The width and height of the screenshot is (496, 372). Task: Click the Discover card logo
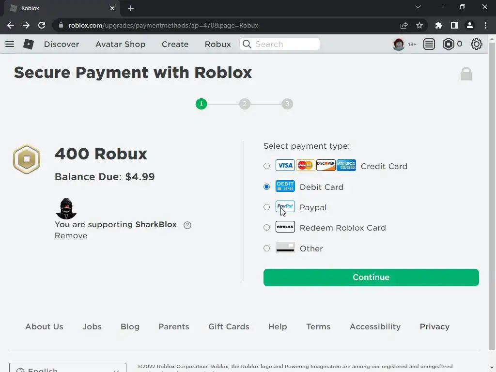pyautogui.click(x=326, y=165)
